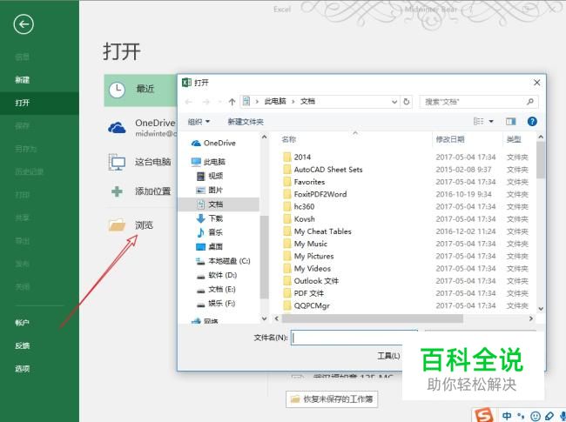Select the Favorites folder
The width and height of the screenshot is (566, 422).
[x=304, y=182]
